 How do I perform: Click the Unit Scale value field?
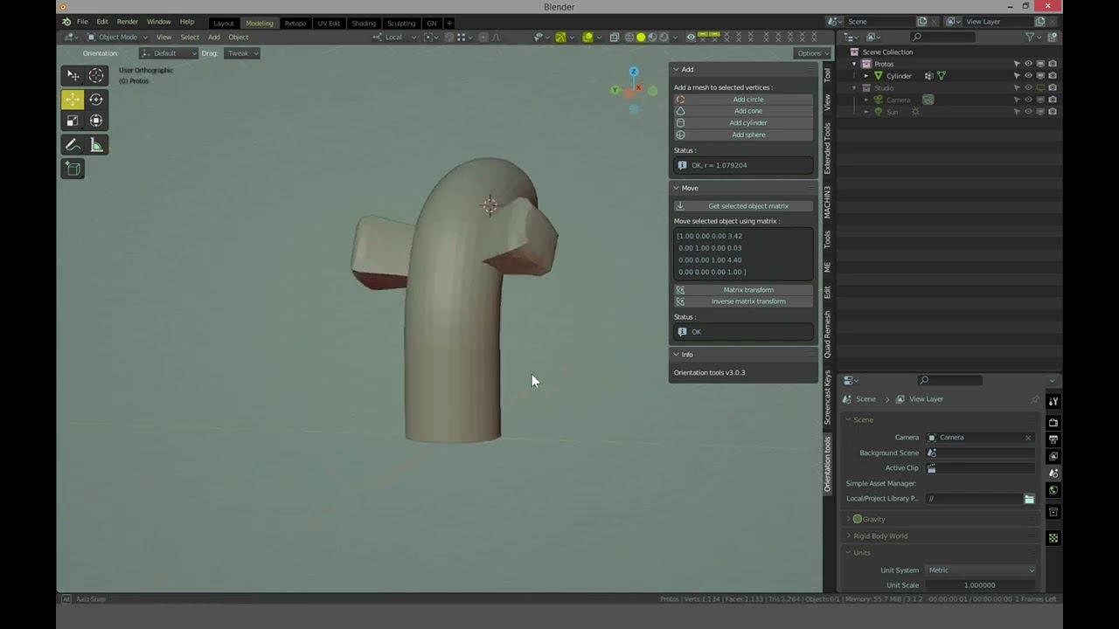pos(979,585)
